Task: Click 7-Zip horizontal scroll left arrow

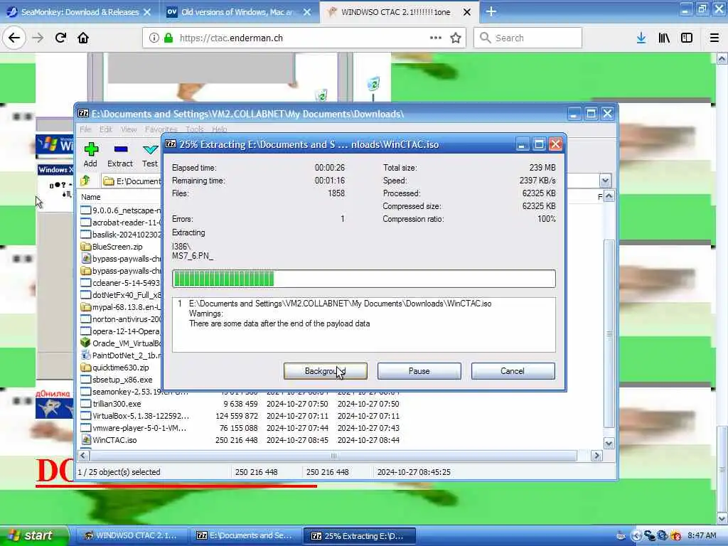Action: 83,456
